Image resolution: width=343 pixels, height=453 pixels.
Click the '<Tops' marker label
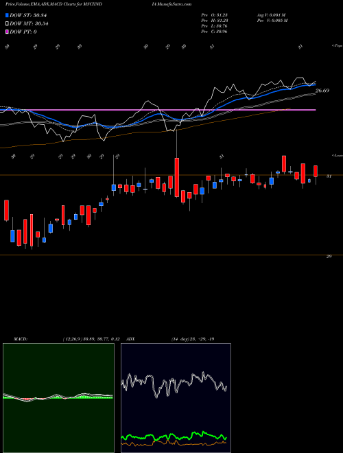click(337, 46)
